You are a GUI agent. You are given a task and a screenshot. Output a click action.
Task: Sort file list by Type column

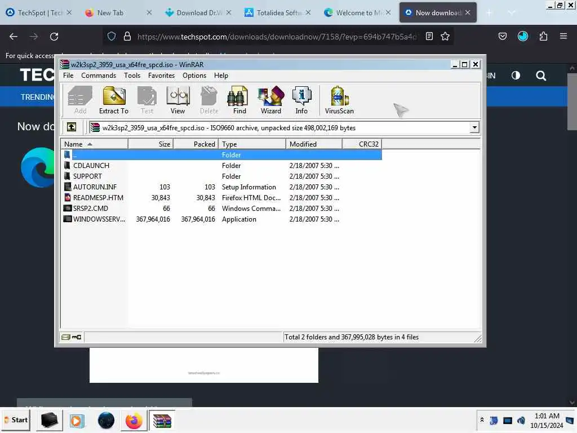[252, 144]
